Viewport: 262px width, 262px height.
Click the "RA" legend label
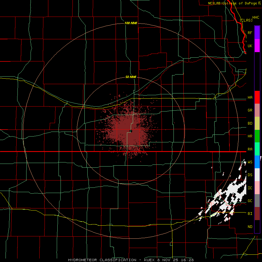[x=250, y=149]
